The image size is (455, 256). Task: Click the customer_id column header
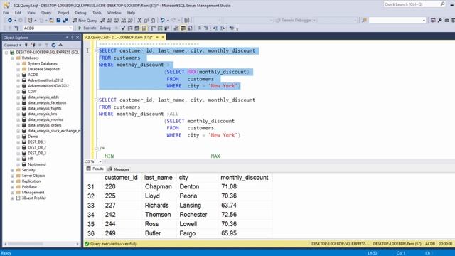[x=121, y=178]
